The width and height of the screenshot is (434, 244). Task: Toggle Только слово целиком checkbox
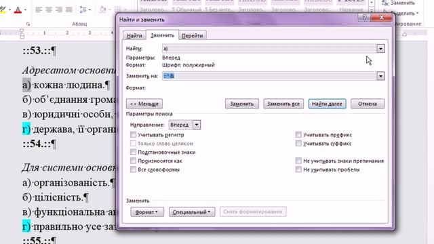coord(133,143)
